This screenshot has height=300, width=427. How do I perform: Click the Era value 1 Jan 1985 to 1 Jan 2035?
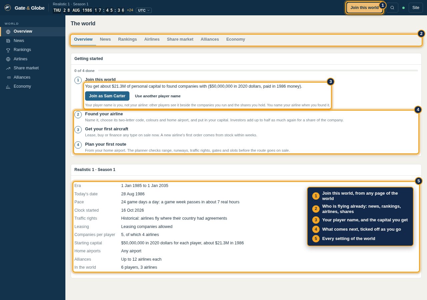[x=144, y=186]
